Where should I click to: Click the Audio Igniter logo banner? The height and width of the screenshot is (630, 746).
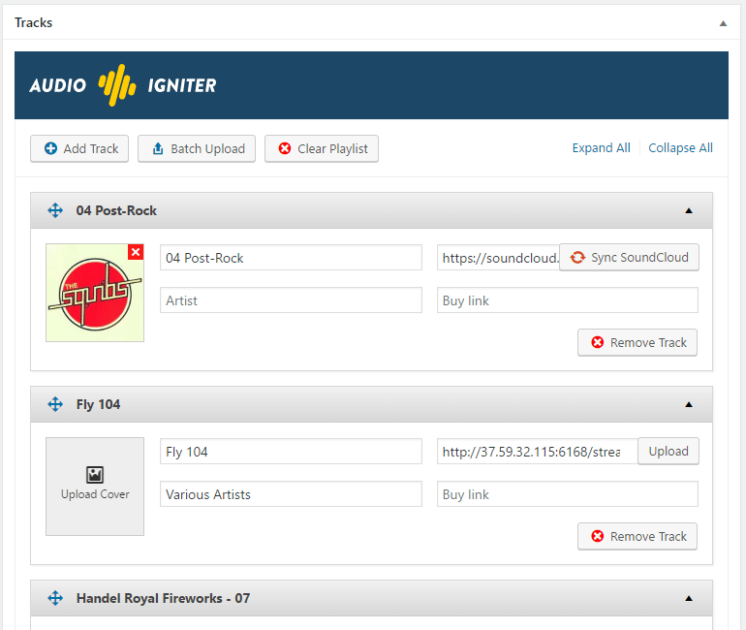(x=371, y=85)
